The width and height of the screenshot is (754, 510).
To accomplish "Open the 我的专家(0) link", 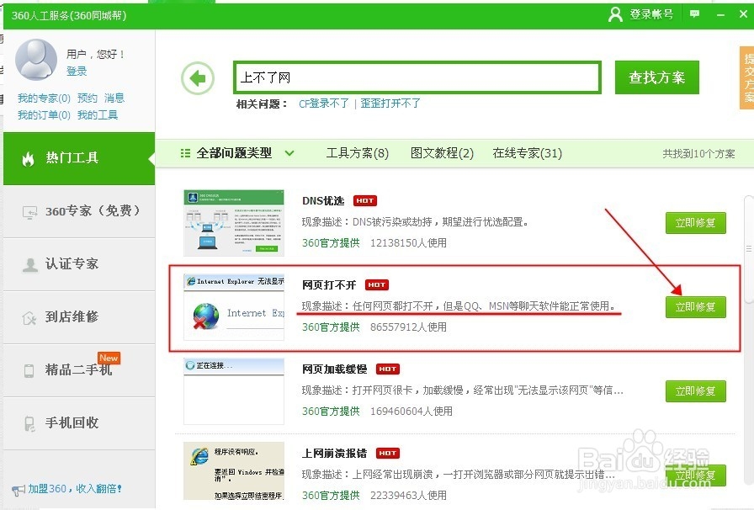I will pos(44,98).
